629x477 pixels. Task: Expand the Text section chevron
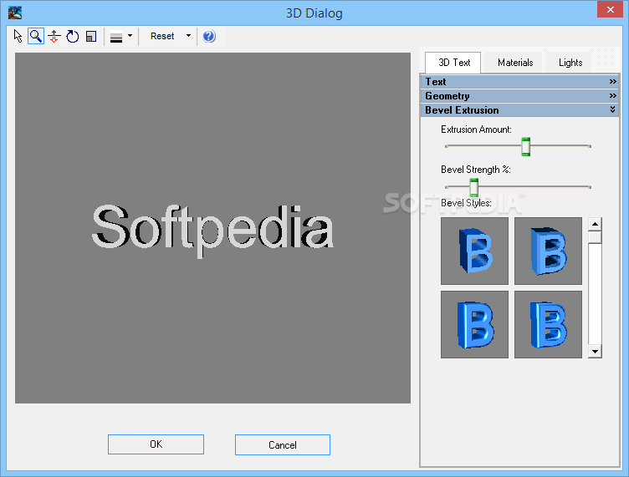[x=612, y=81]
